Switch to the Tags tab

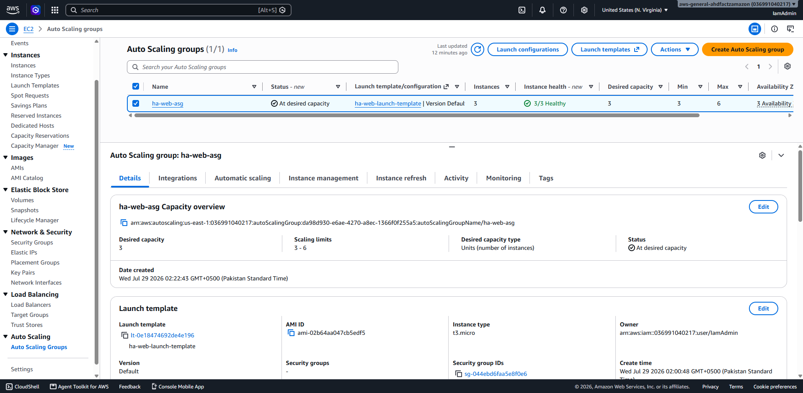(x=546, y=178)
